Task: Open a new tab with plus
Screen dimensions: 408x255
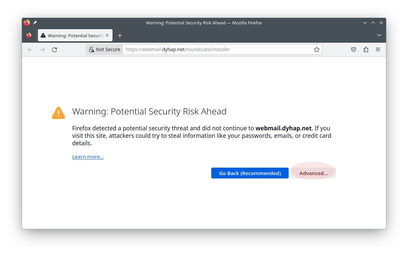Action: pyautogui.click(x=120, y=35)
